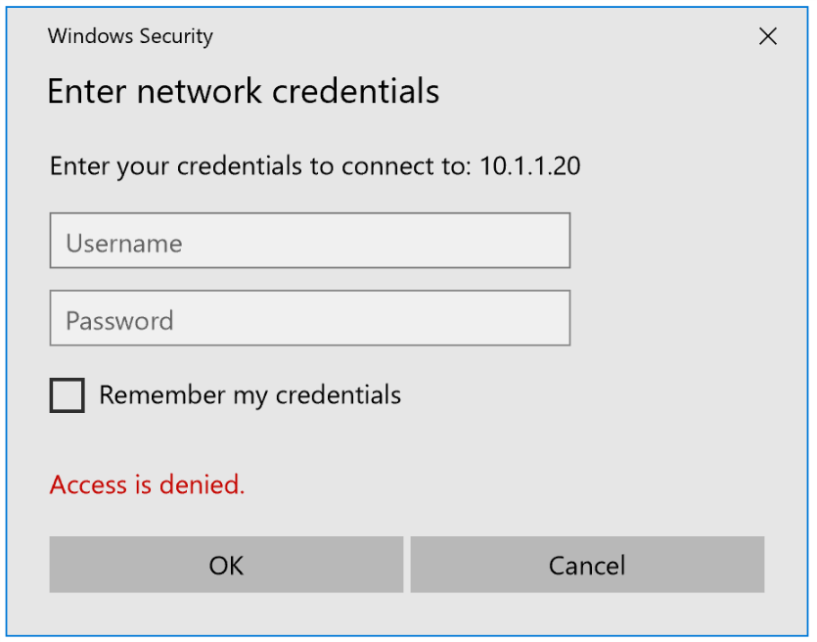Click the Password placeholder text

[x=118, y=319]
